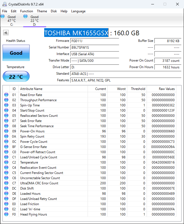Viewport: 184px width, 224px height.
Task: Click the status icon for Loaded Hours
Action: pyautogui.click(x=6, y=193)
